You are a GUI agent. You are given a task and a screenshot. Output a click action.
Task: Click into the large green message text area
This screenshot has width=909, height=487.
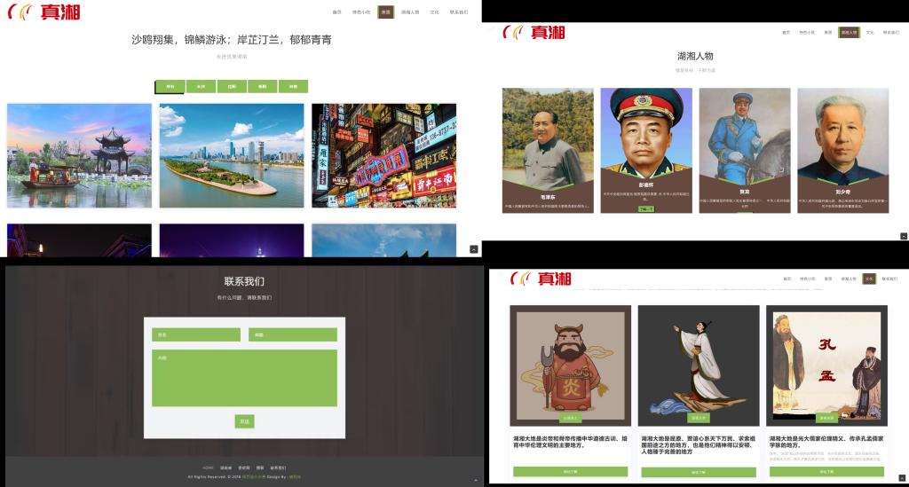(244, 378)
